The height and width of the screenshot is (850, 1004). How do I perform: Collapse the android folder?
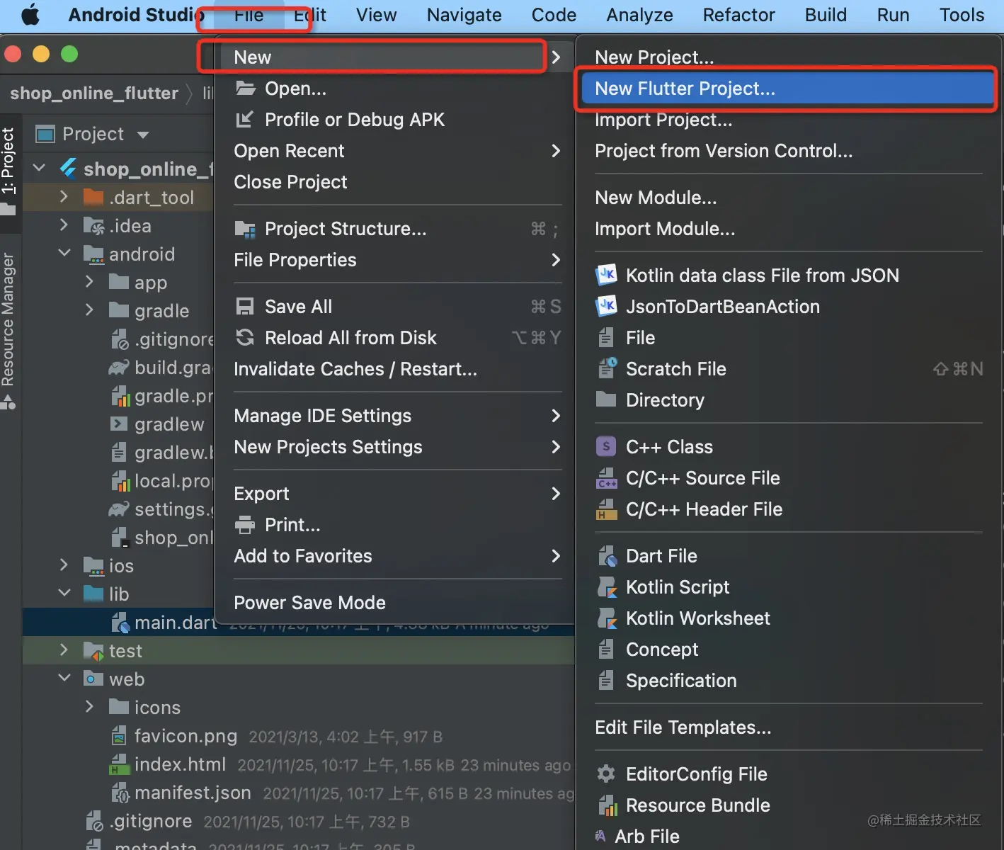point(64,254)
